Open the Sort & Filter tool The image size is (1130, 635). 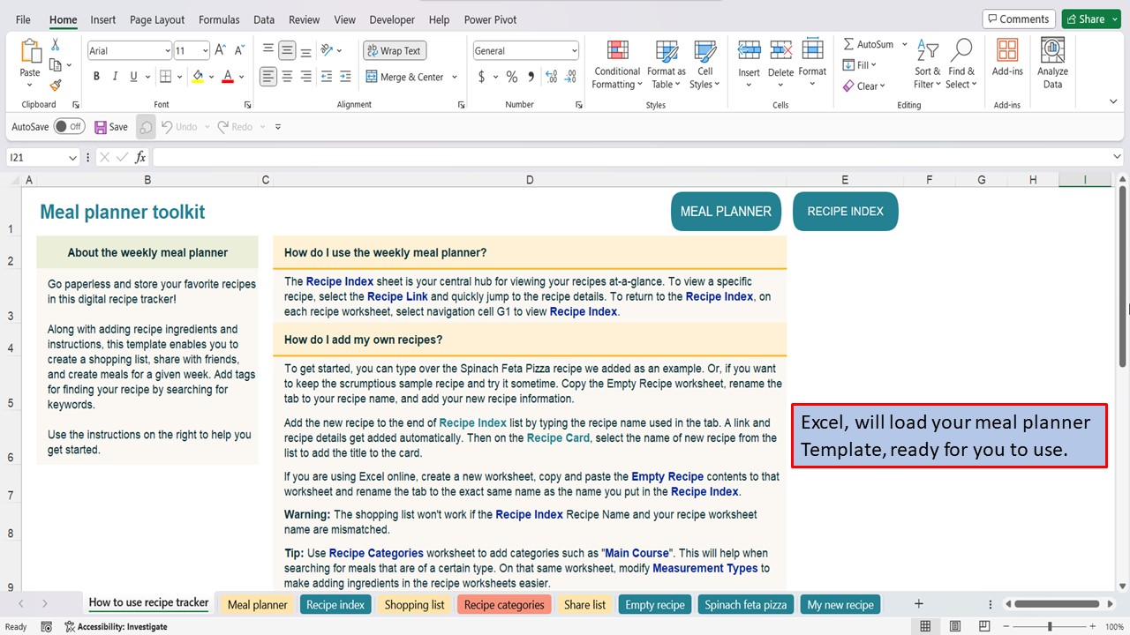pyautogui.click(x=926, y=62)
